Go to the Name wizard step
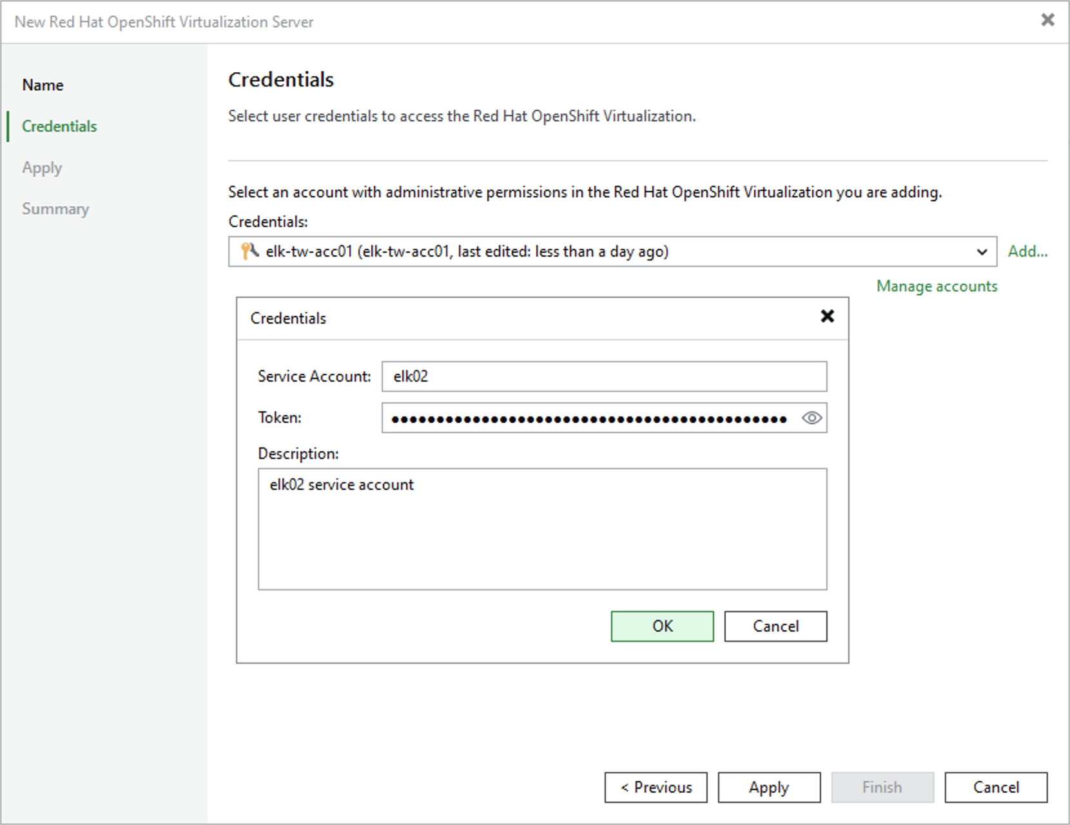Image resolution: width=1070 pixels, height=825 pixels. coord(43,85)
